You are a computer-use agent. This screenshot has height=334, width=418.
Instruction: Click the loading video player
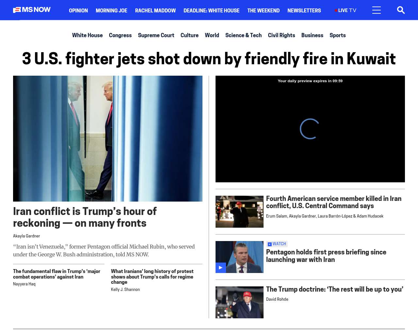coord(310,129)
